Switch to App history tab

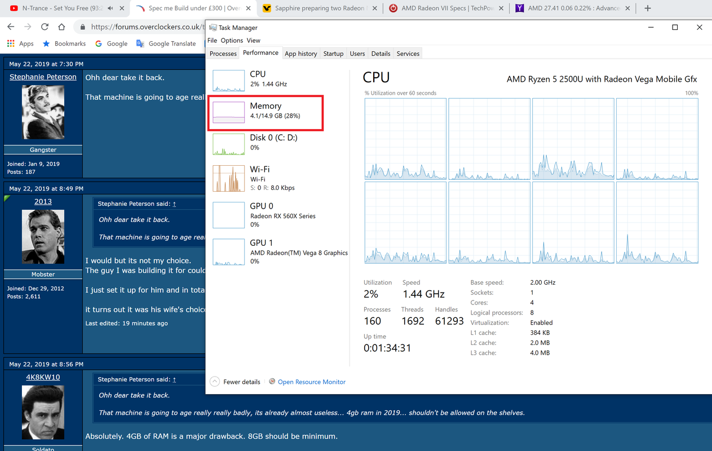[x=300, y=54]
